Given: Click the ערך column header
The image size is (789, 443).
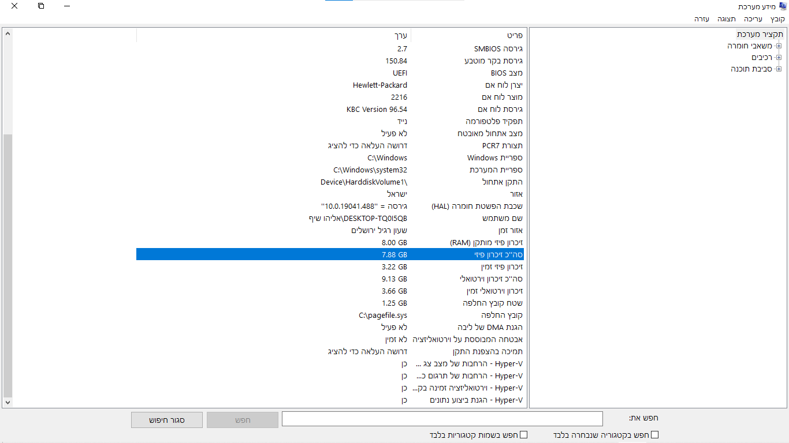Looking at the screenshot, I should pyautogui.click(x=273, y=35).
